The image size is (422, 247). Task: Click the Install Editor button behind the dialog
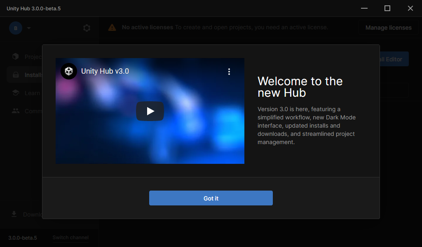tap(394, 59)
